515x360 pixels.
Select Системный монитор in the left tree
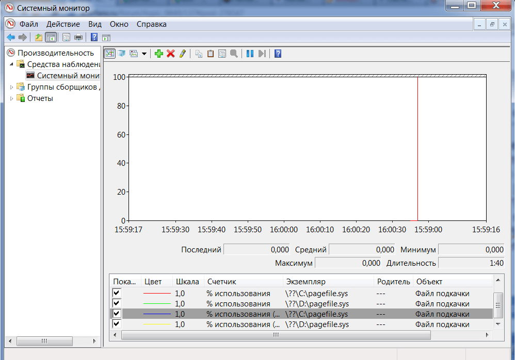click(x=67, y=75)
